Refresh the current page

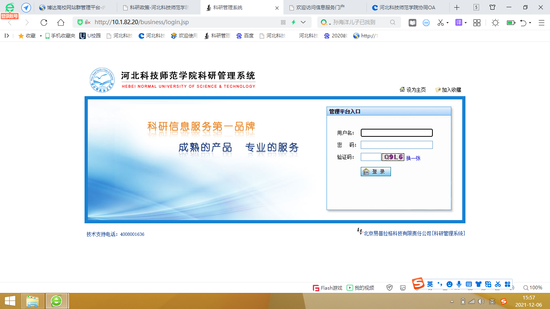pyautogui.click(x=44, y=23)
